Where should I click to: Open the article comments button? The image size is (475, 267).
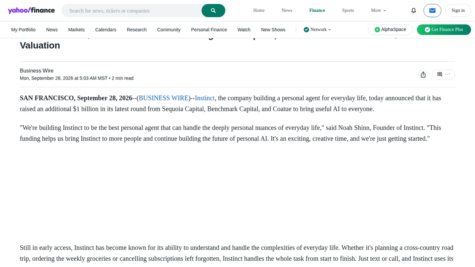443,74
